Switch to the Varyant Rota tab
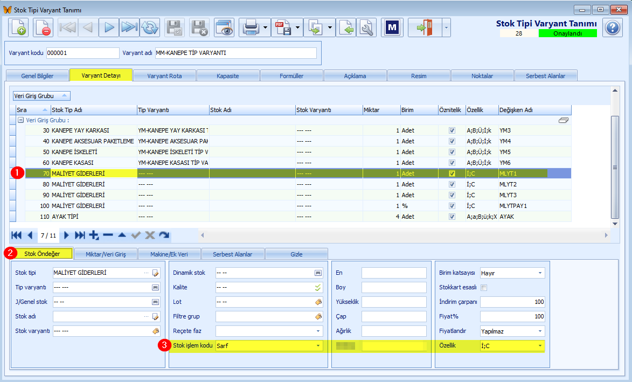 pos(164,76)
